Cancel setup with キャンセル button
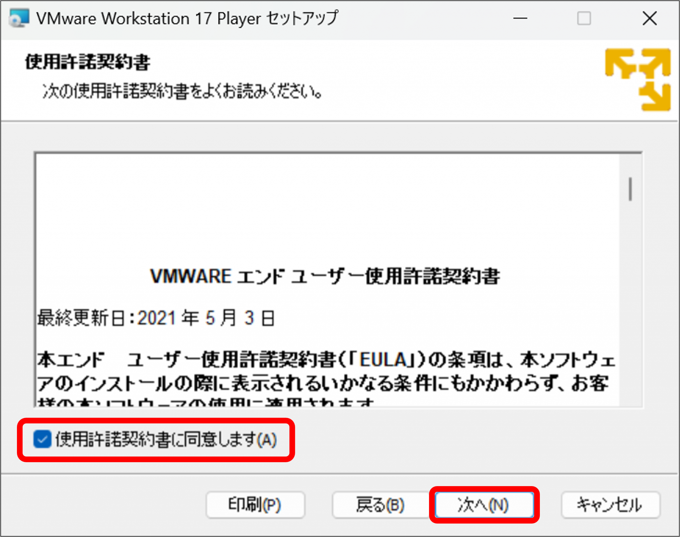Screen dimensions: 680x537 coord(610,505)
